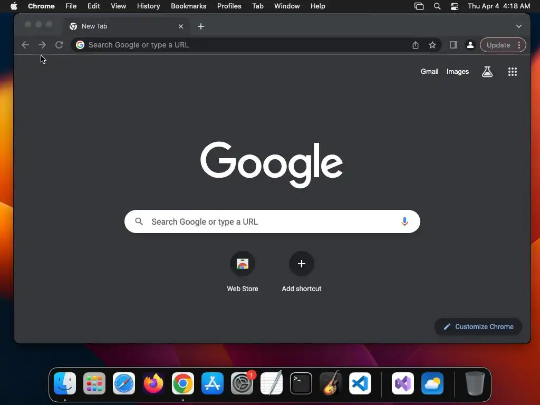Go back using the back arrow
Viewport: 540px width, 405px height.
(x=25, y=45)
